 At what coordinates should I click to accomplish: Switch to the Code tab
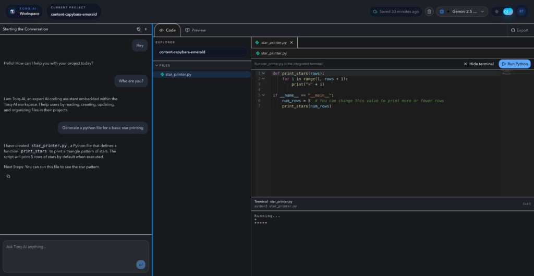(167, 30)
